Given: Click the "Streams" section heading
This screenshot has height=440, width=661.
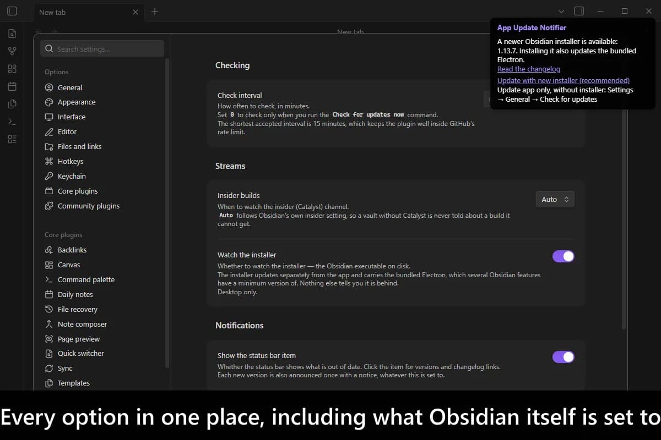Looking at the screenshot, I should pos(230,166).
